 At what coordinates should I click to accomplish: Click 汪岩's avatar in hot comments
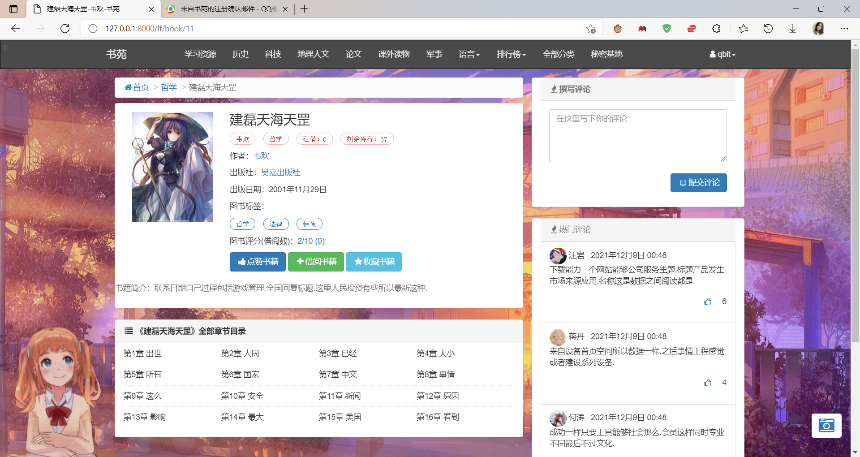click(558, 256)
